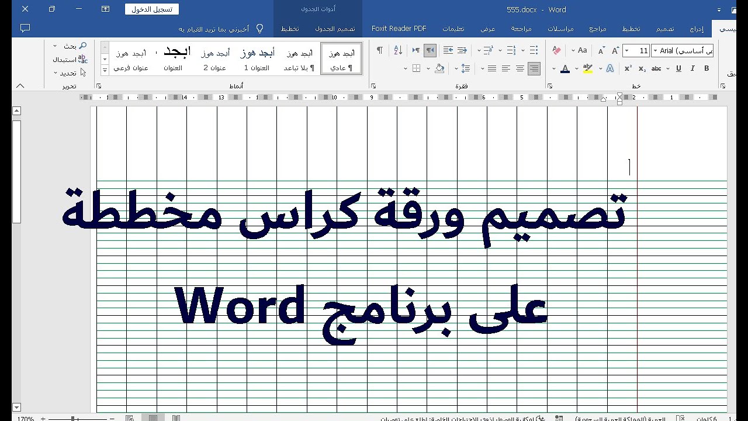Expand the styles gallery more button

105,70
